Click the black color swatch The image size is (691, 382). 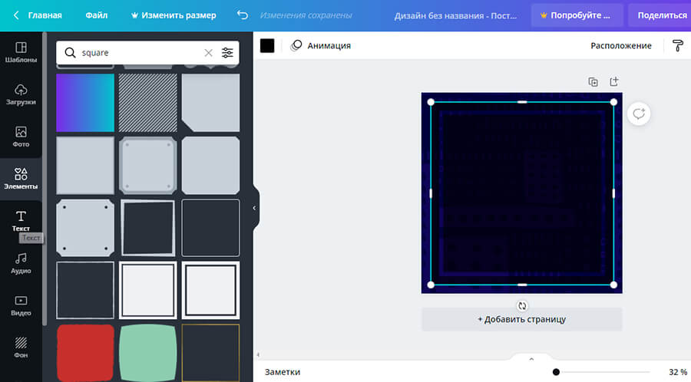[x=267, y=46]
